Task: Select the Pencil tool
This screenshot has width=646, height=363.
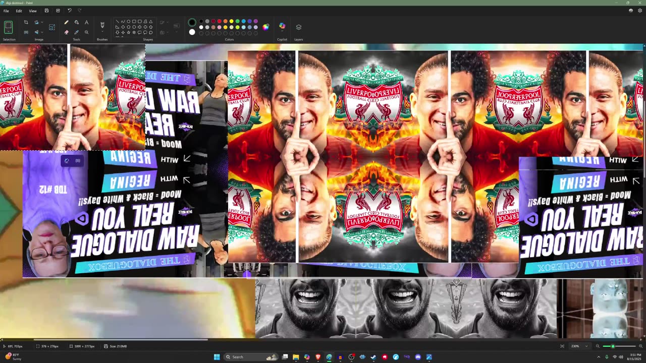Action: point(66,22)
